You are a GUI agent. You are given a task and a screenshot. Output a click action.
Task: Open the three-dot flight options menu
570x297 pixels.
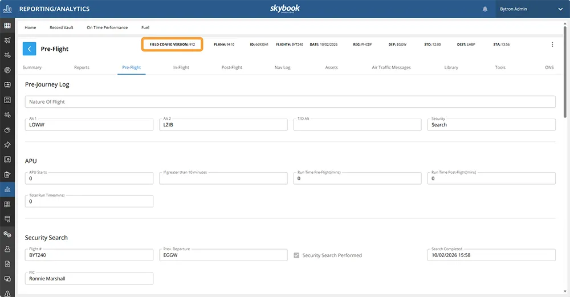552,44
